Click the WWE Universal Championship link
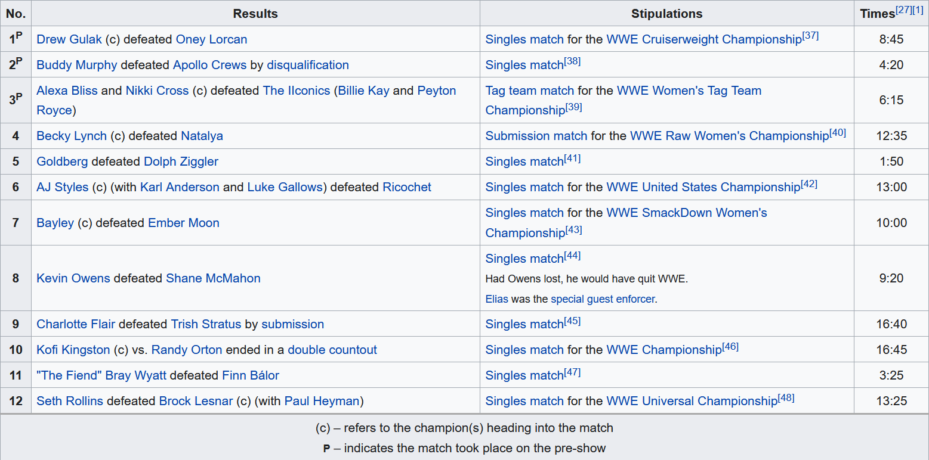Image resolution: width=929 pixels, height=460 pixels. [x=692, y=401]
